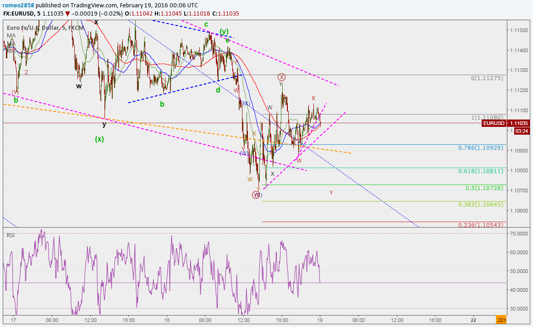Select the circled red X wave marker
533x327 pixels.
click(281, 77)
